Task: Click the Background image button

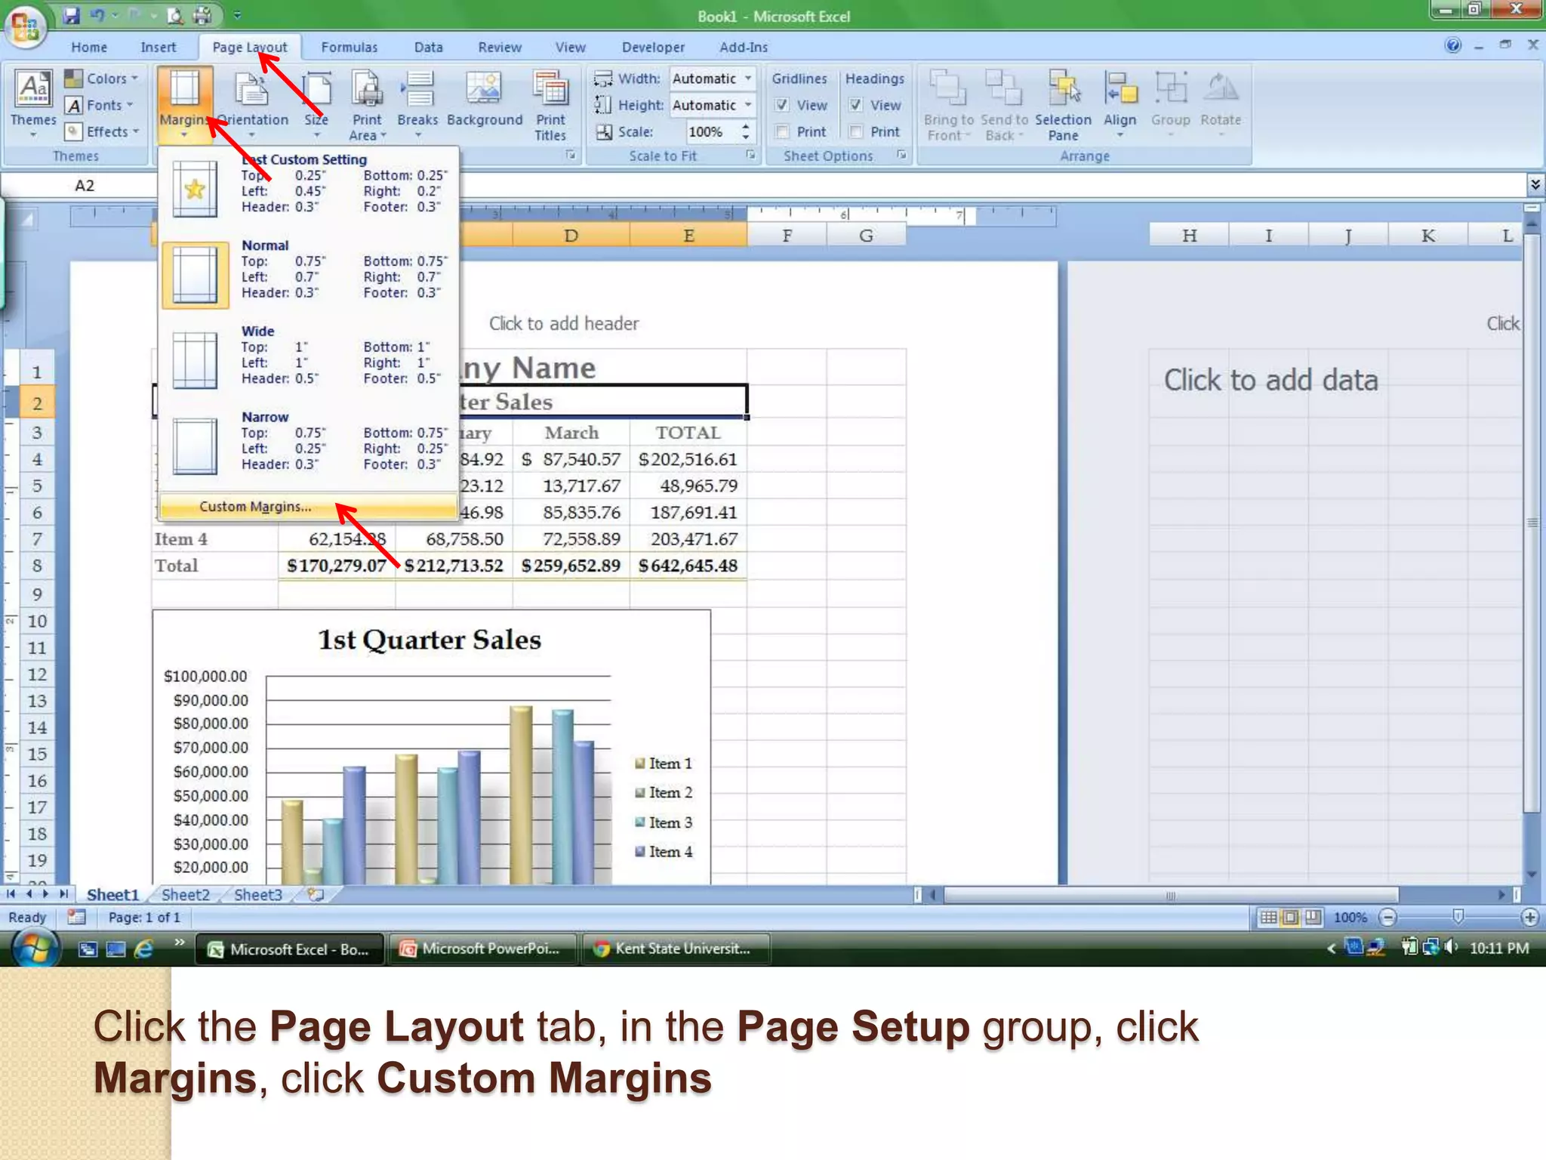Action: (x=484, y=100)
